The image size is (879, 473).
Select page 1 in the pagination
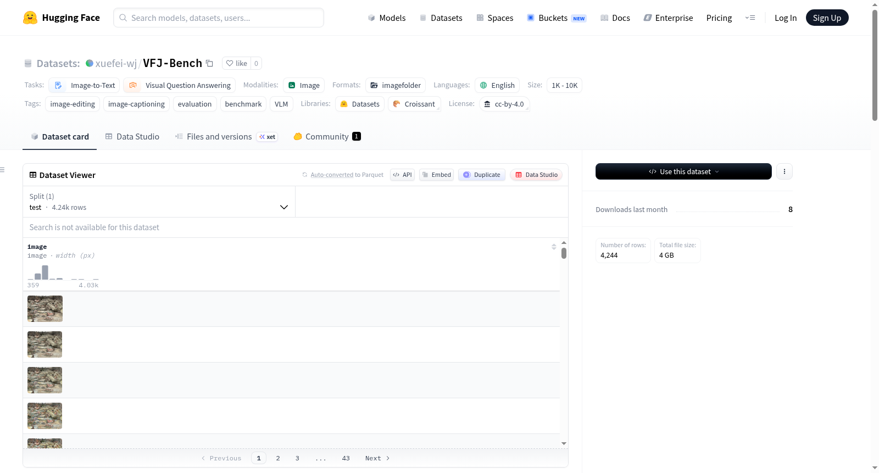(x=259, y=458)
